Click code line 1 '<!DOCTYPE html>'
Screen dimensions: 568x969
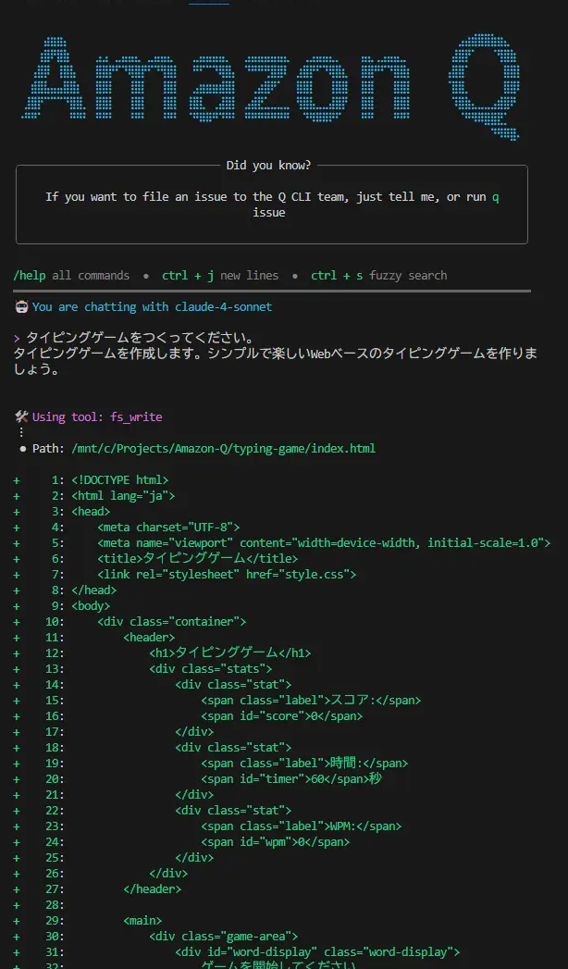tap(119, 480)
